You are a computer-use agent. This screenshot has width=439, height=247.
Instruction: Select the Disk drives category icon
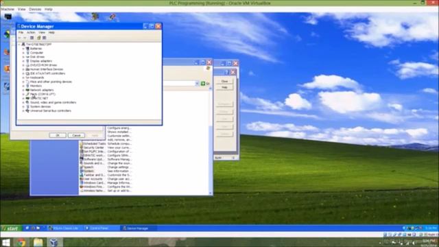point(27,57)
